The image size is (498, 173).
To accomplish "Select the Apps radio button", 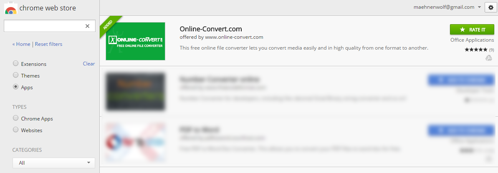I will 15,87.
